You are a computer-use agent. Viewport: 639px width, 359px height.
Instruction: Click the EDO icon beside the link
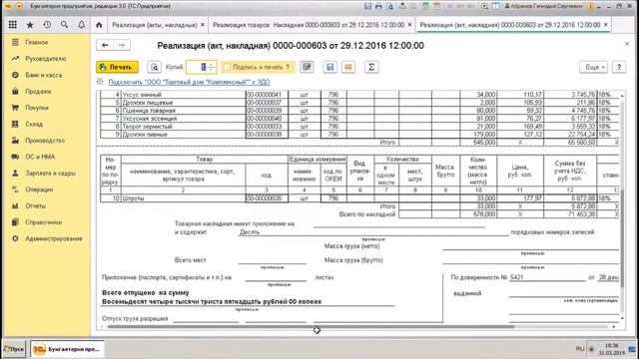(100, 82)
